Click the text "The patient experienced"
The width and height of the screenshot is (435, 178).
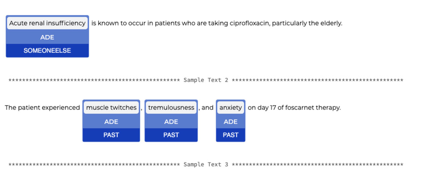click(42, 108)
